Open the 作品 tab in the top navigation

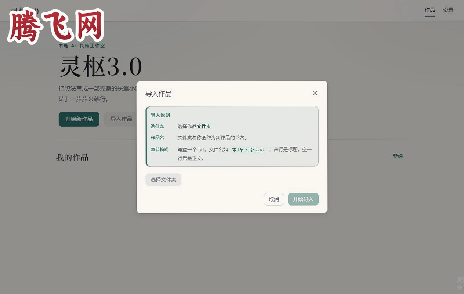[x=430, y=10]
